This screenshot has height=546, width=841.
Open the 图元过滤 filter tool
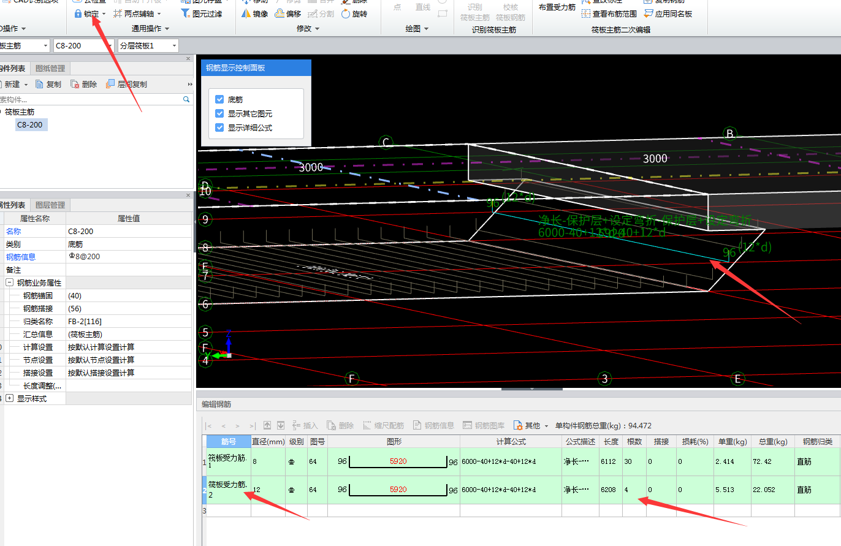point(202,13)
